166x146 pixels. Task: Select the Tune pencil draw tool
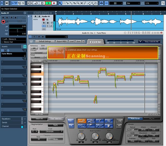click(x=100, y=121)
